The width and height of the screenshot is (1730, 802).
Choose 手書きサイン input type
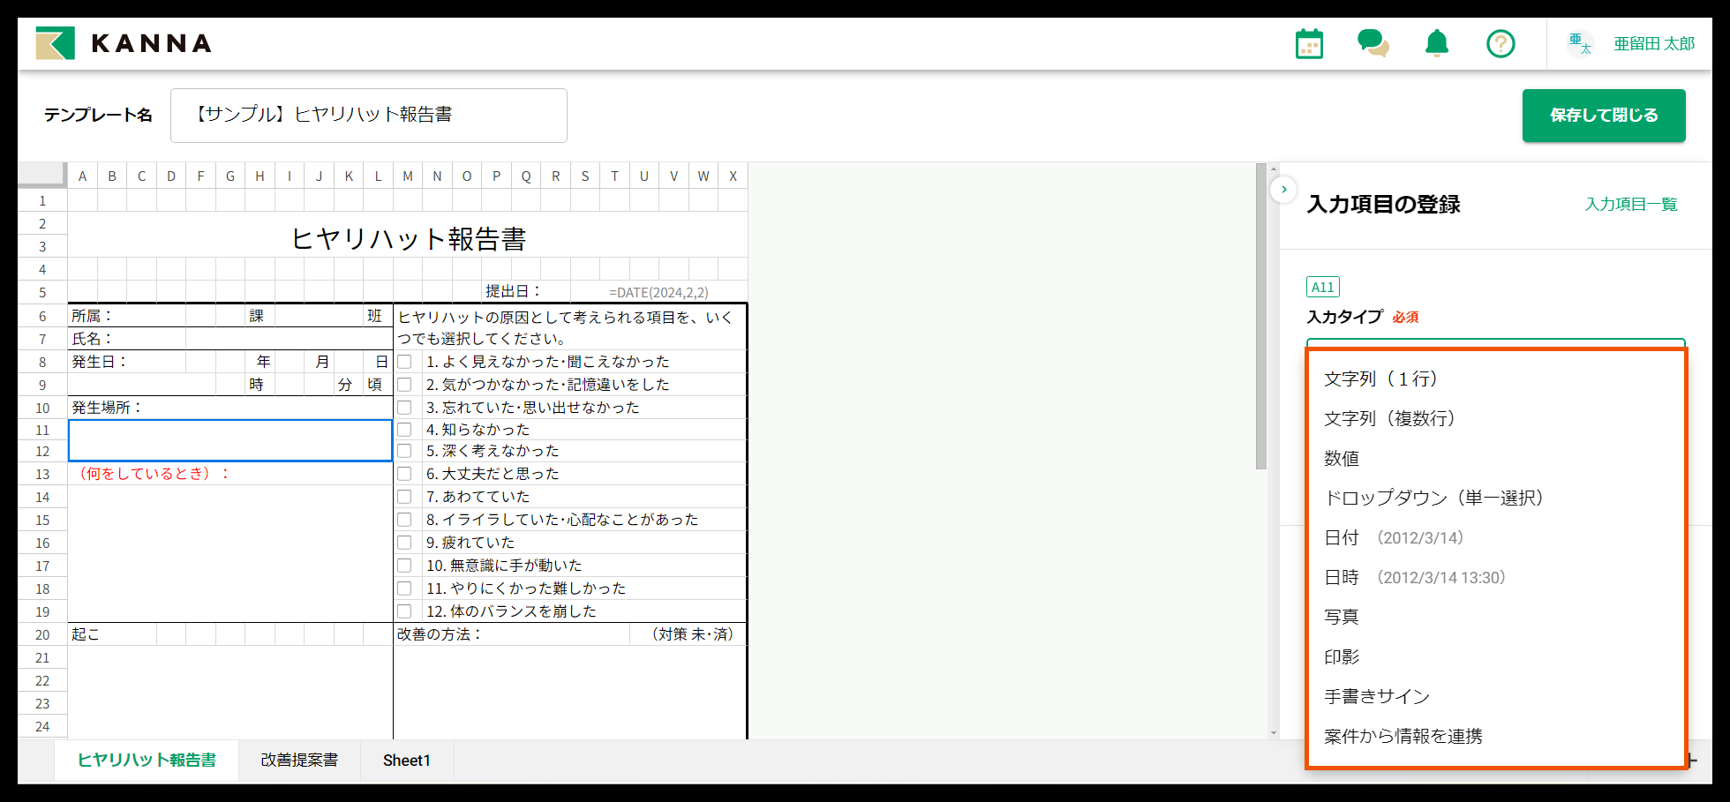click(1496, 696)
